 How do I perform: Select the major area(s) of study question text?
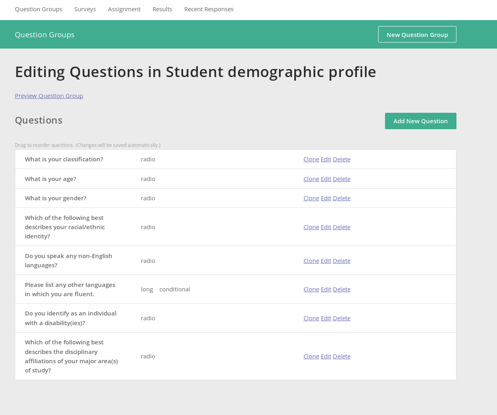pos(71,356)
